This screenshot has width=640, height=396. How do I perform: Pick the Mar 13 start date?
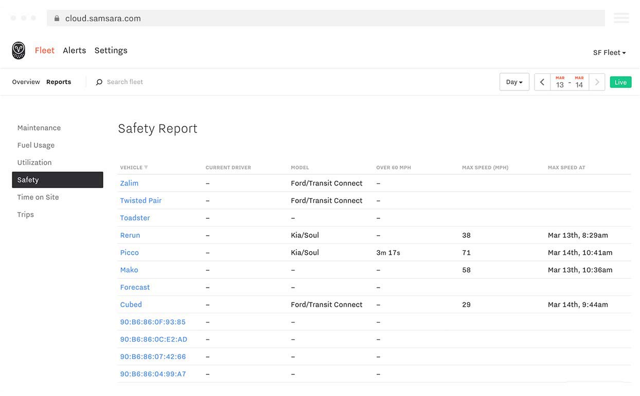(x=560, y=82)
